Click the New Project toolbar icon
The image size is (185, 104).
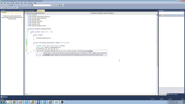point(2,5)
